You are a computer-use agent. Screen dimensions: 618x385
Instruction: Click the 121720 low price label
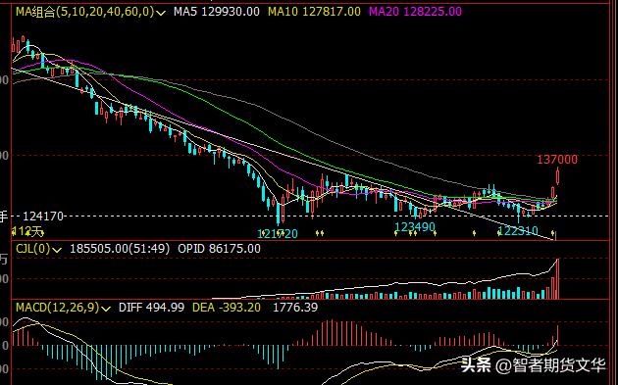pos(277,234)
